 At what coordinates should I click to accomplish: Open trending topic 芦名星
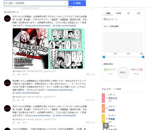(111, 119)
